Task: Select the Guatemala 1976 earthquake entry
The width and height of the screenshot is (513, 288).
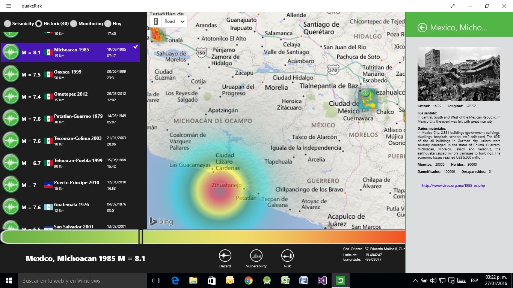Action: click(x=70, y=207)
